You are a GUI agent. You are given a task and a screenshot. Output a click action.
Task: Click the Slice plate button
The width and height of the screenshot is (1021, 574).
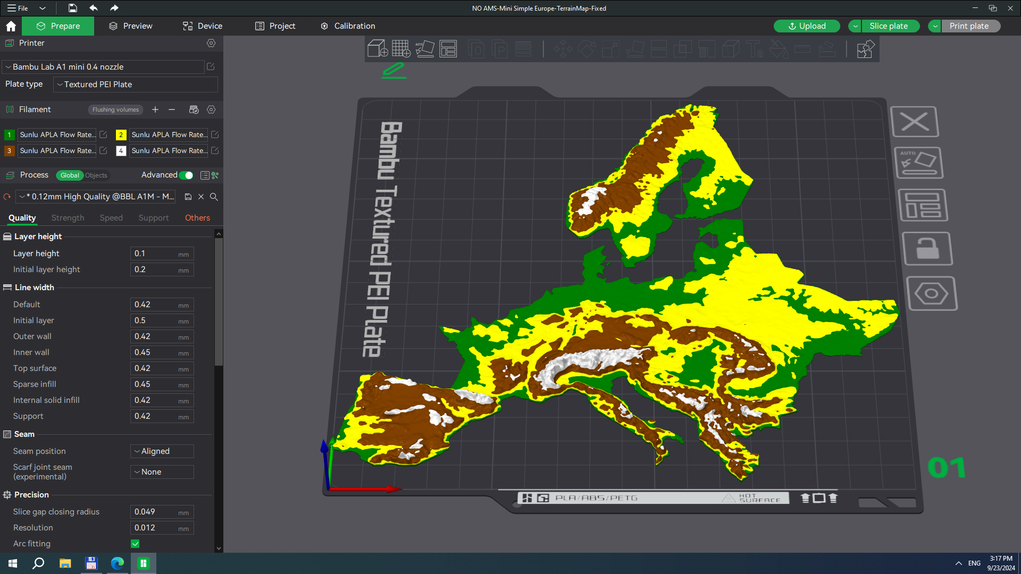[890, 26]
